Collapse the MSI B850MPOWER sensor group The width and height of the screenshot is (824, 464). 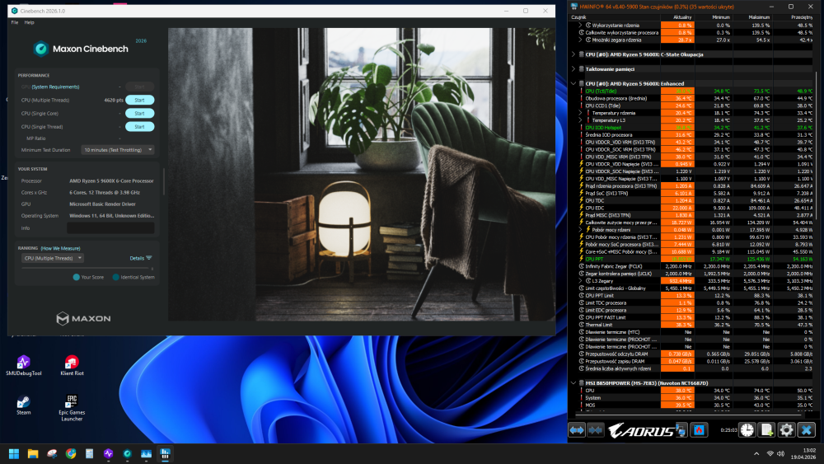574,383
